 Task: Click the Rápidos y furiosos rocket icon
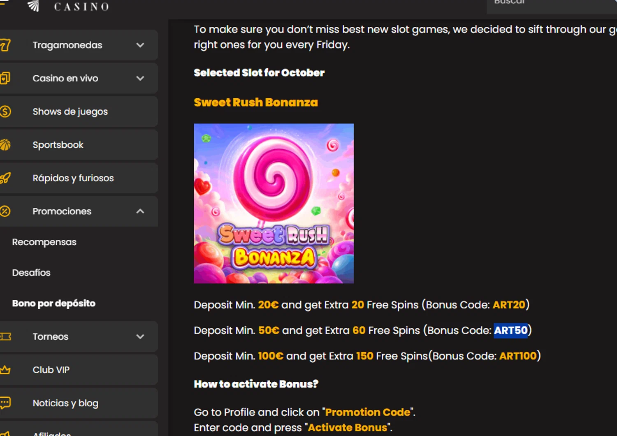click(x=5, y=178)
